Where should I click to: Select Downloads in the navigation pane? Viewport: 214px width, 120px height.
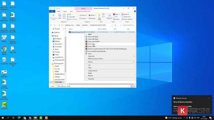coord(58,47)
